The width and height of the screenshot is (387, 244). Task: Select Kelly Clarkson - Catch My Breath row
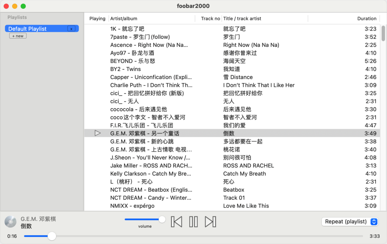(232, 174)
